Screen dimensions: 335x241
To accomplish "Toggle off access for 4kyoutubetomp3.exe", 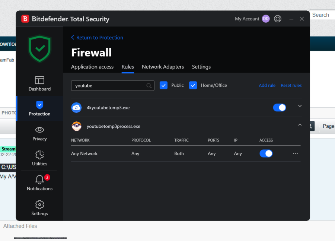I will click(x=280, y=108).
